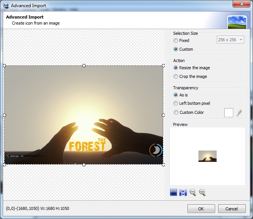Click the eyedropper color picker icon
Screen dimensions: 253x219
coord(239,112)
